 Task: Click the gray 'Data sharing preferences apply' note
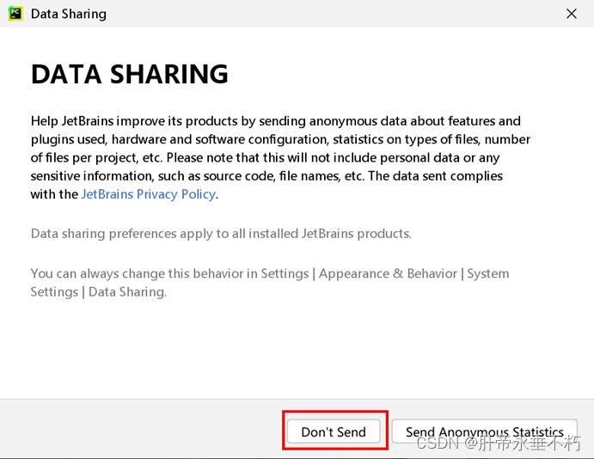221,234
